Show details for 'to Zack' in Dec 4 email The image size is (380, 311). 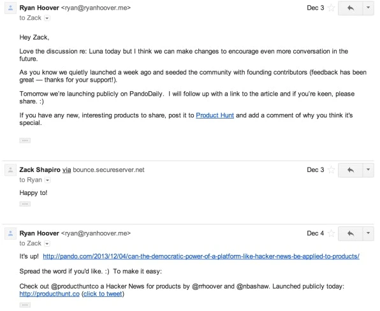pos(47,243)
